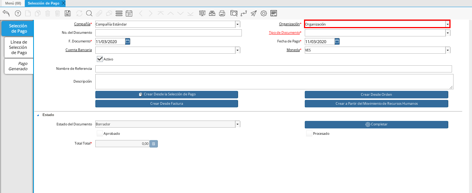Click the Descripción text area
The image size is (472, 193).
pyautogui.click(x=274, y=81)
